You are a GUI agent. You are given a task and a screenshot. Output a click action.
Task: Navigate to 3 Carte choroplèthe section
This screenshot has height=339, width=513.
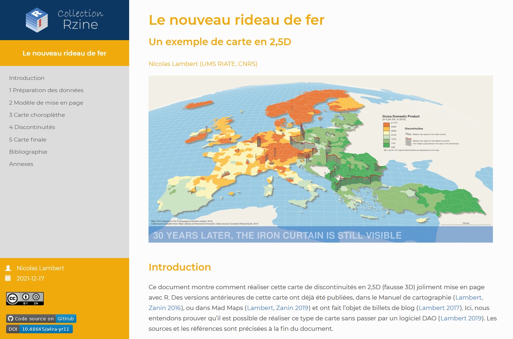[x=37, y=115]
